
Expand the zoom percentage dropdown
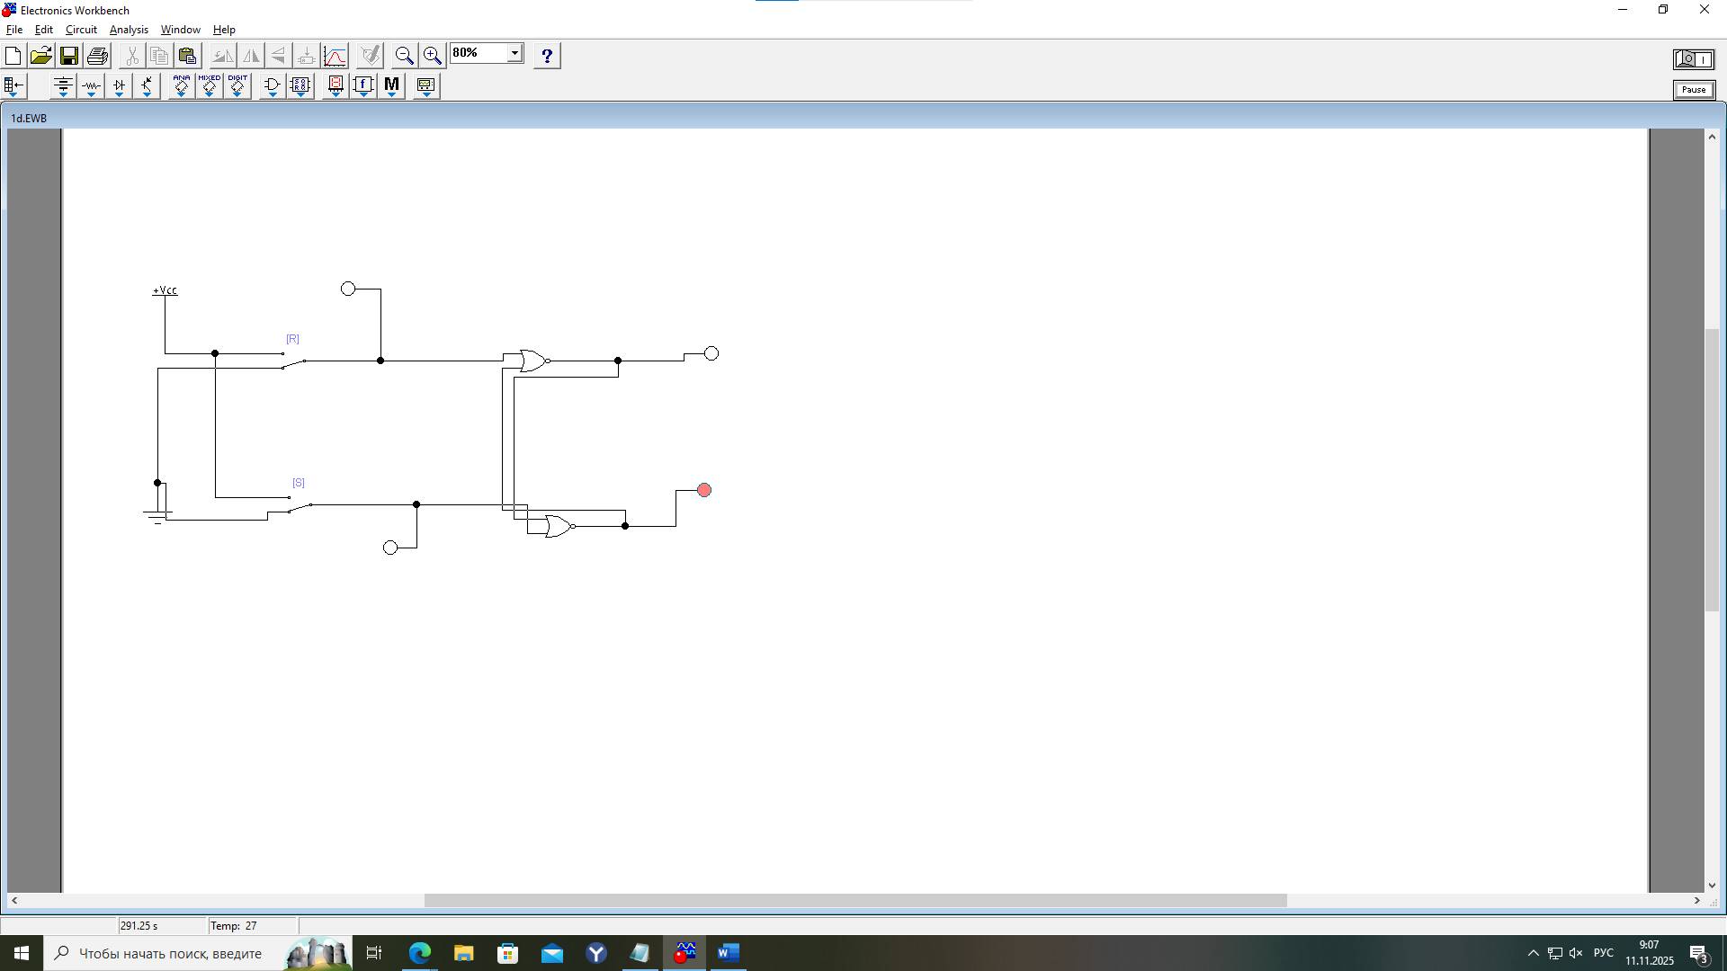pos(515,53)
